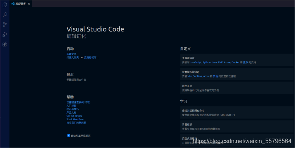Click the 新建文件 link
Image resolution: width=295 pixels, height=148 pixels.
pos(71,54)
